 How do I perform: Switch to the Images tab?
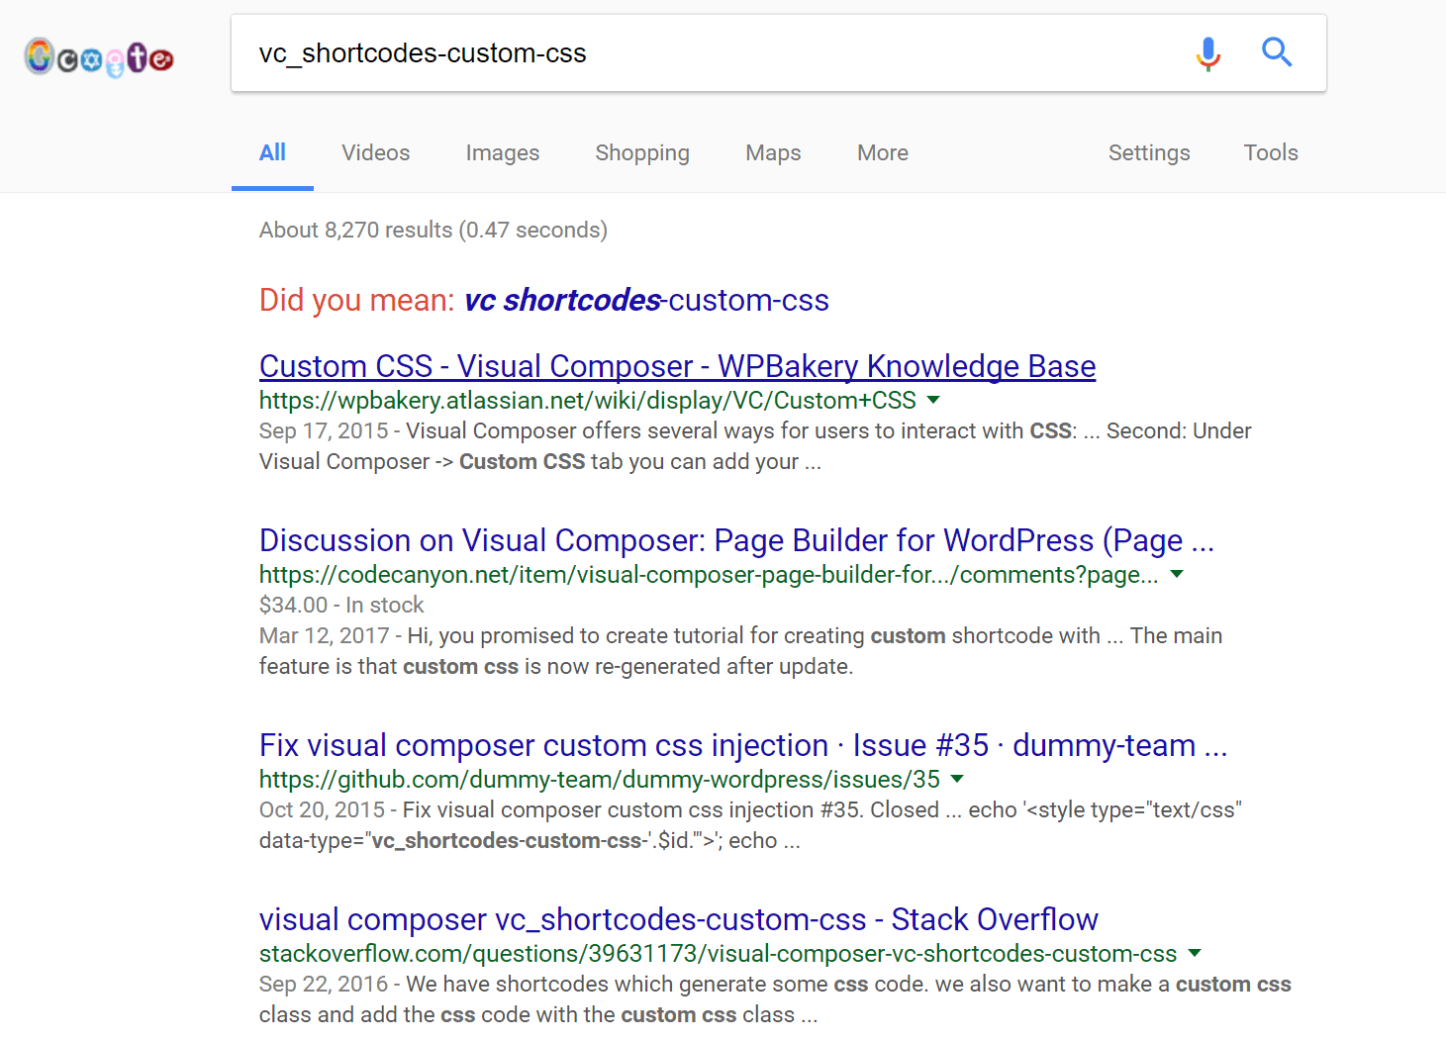coord(503,153)
